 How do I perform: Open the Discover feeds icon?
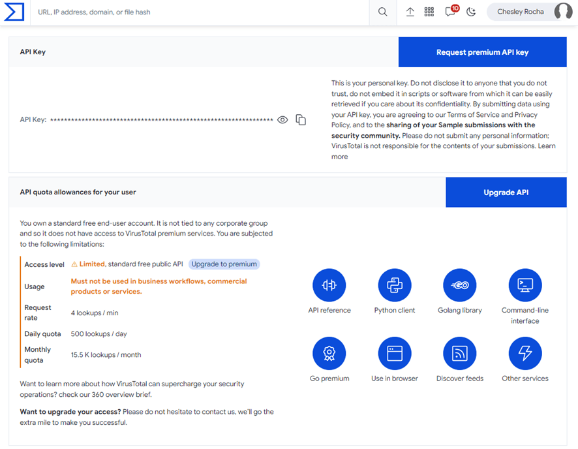(x=460, y=354)
